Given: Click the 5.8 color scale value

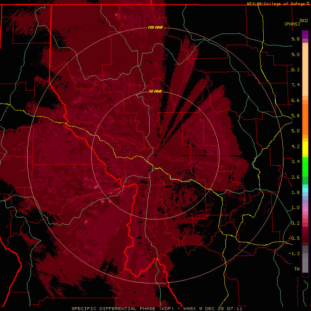Looking at the screenshot, I should coord(295,116).
